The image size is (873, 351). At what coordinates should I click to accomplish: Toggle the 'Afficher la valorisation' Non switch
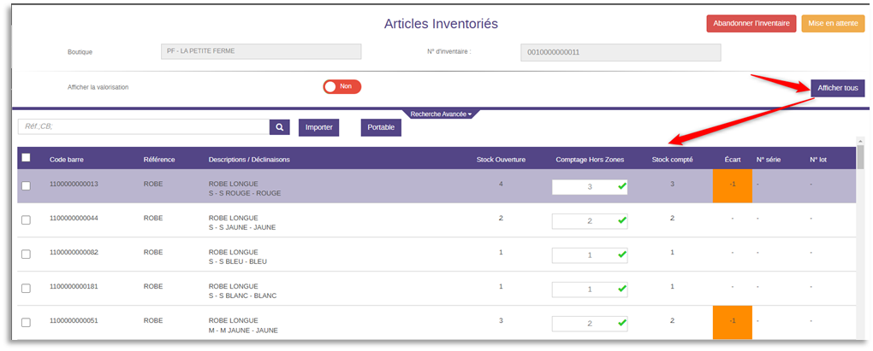click(341, 86)
